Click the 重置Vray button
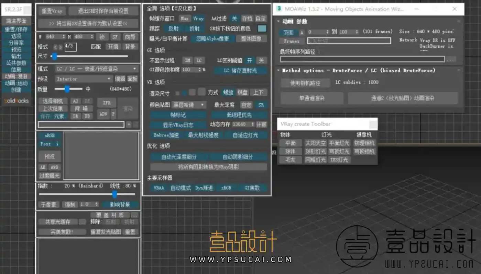This screenshot has height=274, width=481. pyautogui.click(x=52, y=11)
